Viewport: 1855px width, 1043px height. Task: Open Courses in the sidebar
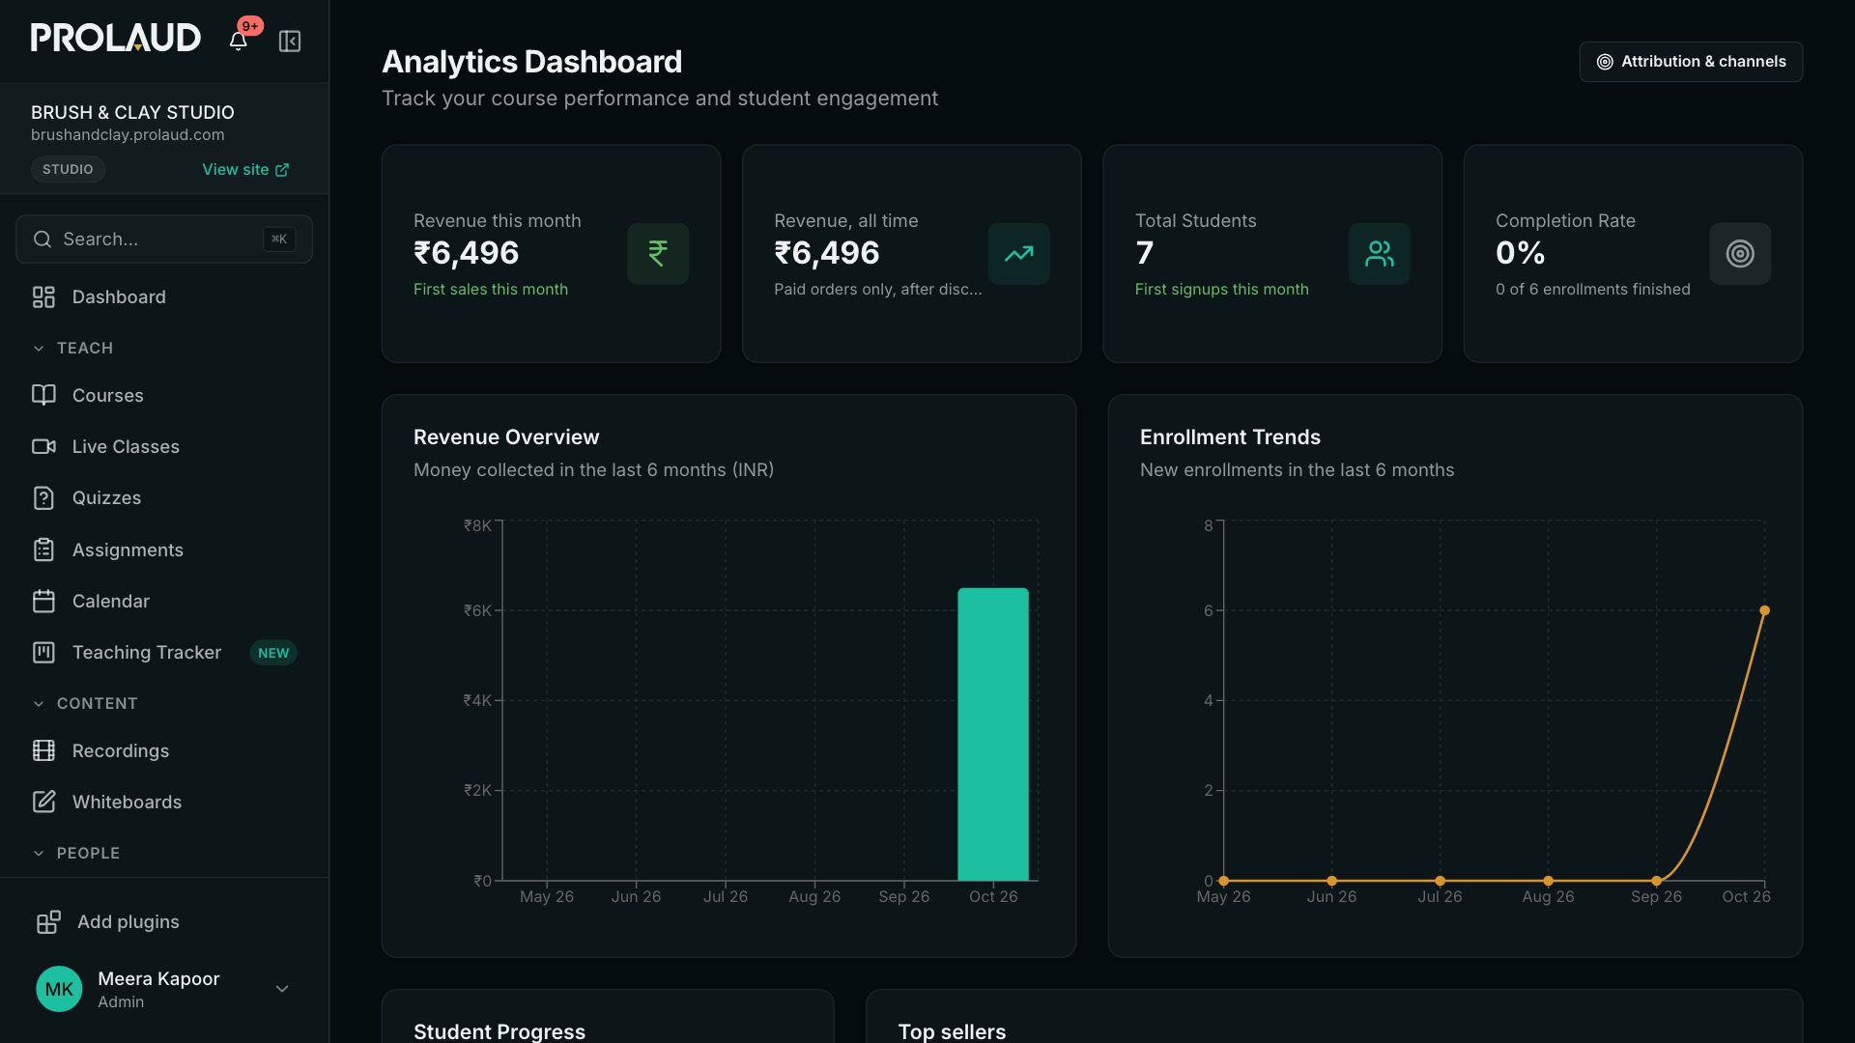click(164, 395)
